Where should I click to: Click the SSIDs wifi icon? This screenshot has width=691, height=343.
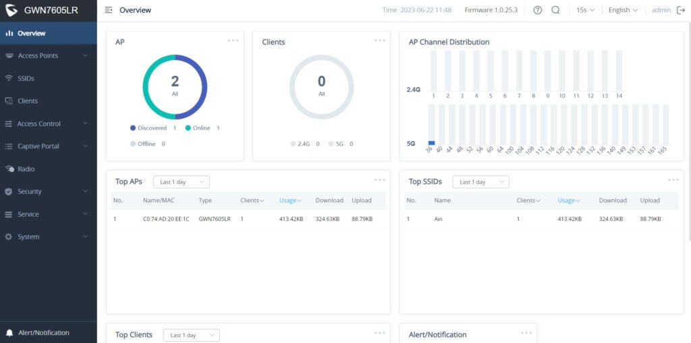9,78
